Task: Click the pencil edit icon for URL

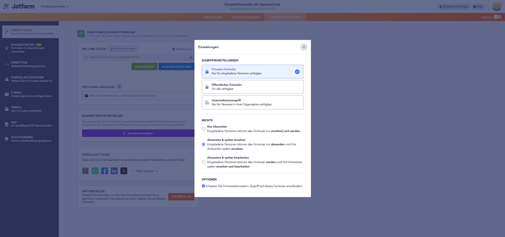Action: pyautogui.click(x=191, y=57)
